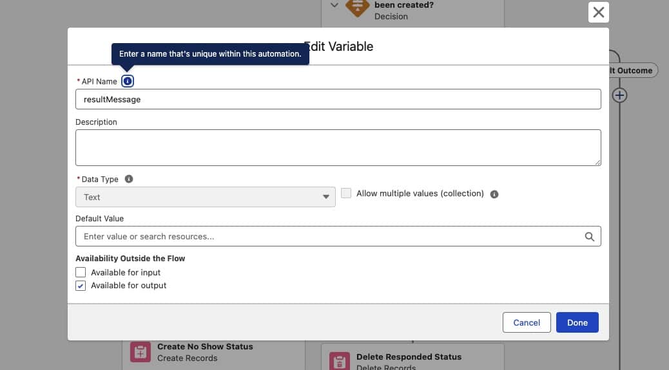Viewport: 669px width, 370px height.
Task: Toggle Allow multiple values (collection) checkbox
Action: (x=346, y=193)
